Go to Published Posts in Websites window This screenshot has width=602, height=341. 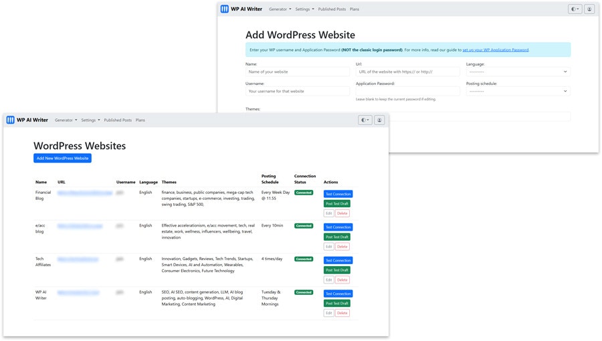pos(118,120)
